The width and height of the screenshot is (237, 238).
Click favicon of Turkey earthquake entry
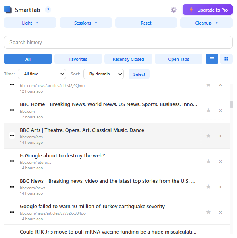click(x=12, y=212)
